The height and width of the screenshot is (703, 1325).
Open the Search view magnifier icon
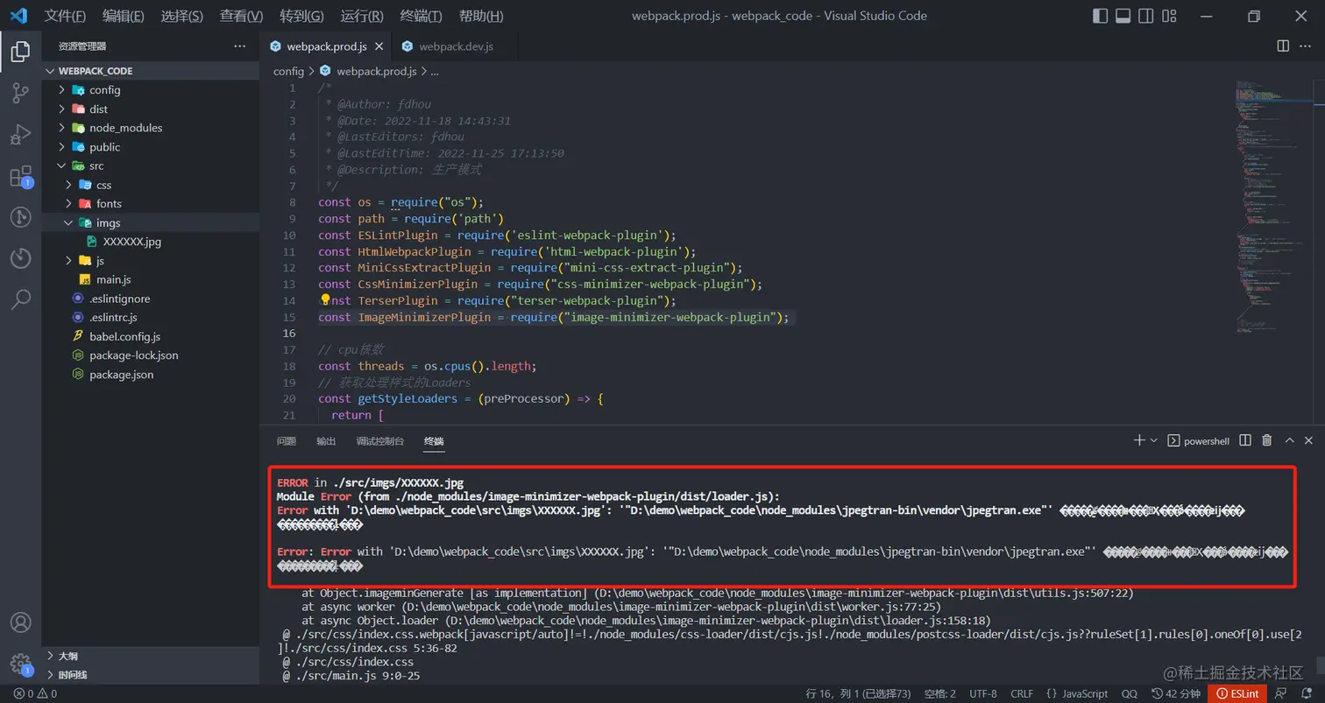coord(20,300)
